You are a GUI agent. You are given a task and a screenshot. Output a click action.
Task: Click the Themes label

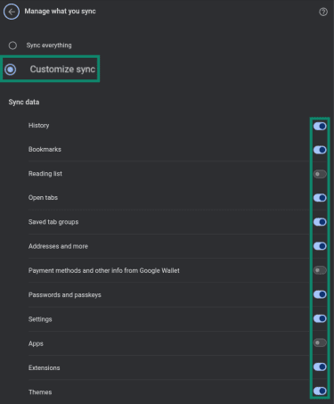tap(40, 392)
